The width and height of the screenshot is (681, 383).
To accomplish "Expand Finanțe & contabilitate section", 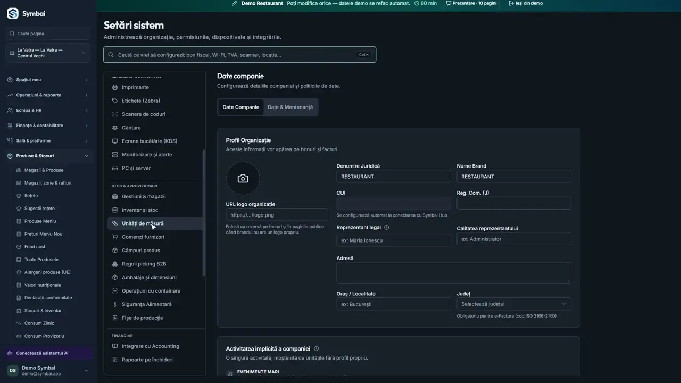I will point(48,126).
